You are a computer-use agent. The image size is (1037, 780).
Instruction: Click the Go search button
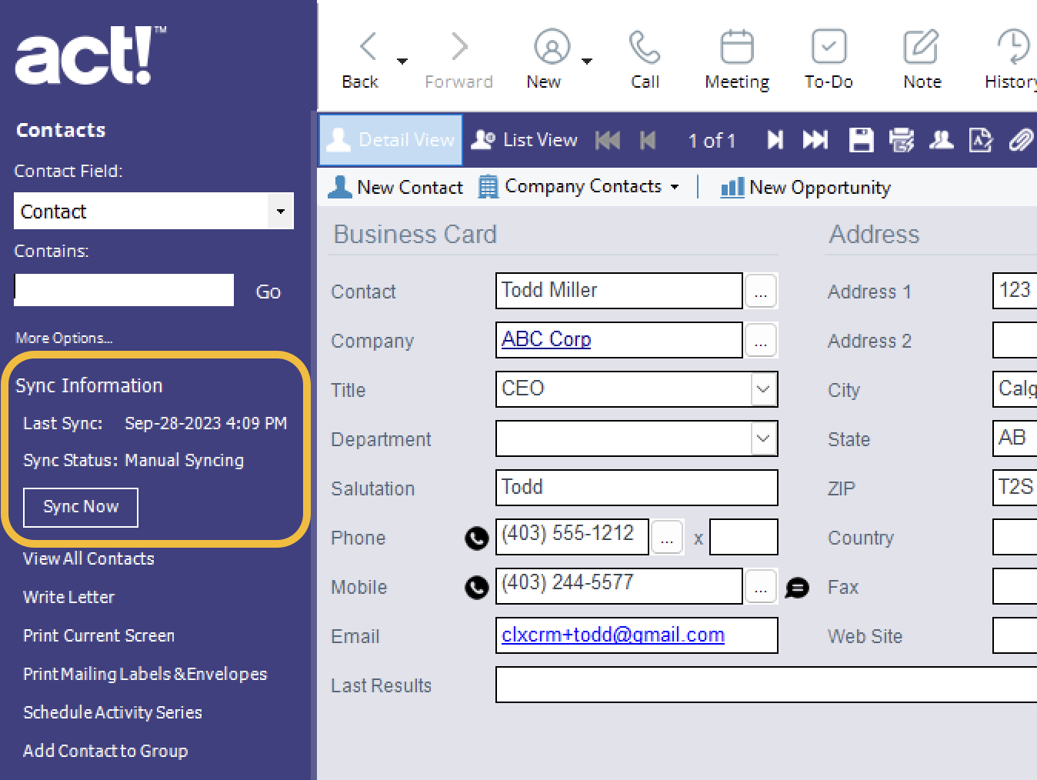268,292
